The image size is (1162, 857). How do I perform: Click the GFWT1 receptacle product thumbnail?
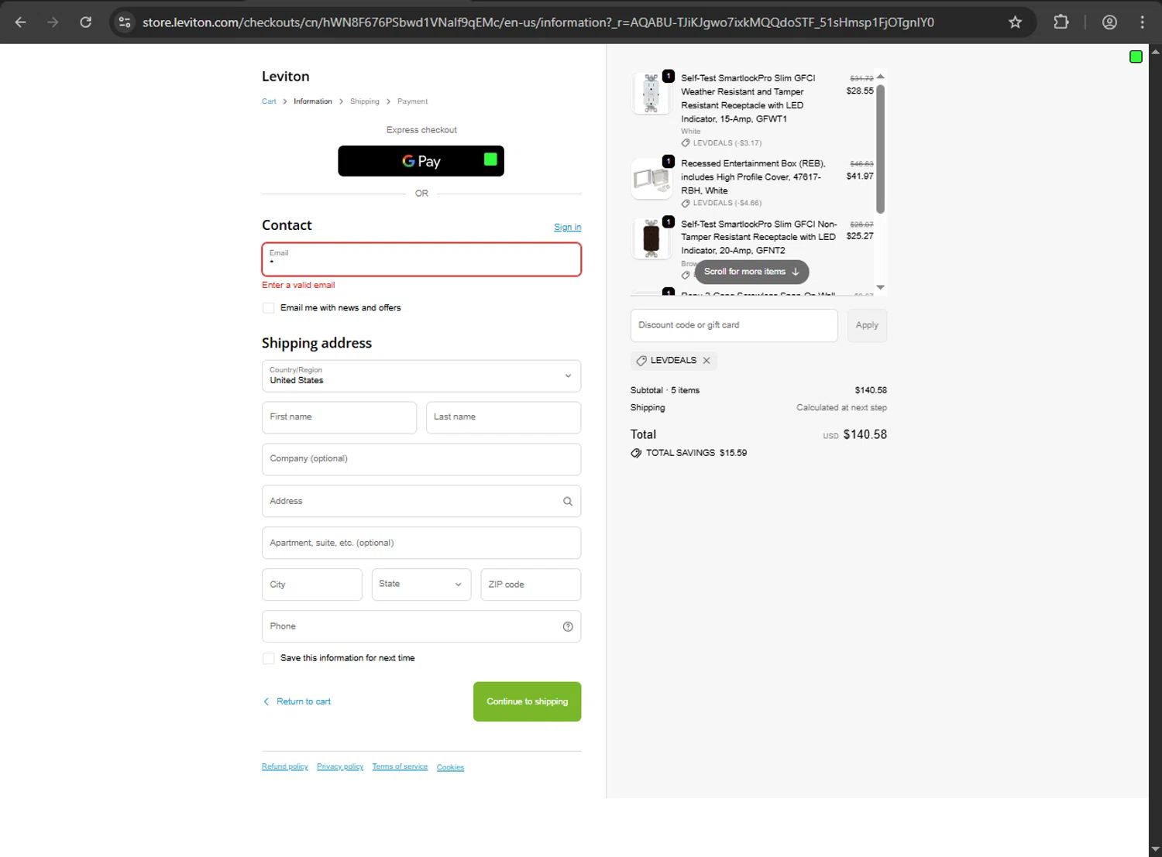tap(651, 94)
